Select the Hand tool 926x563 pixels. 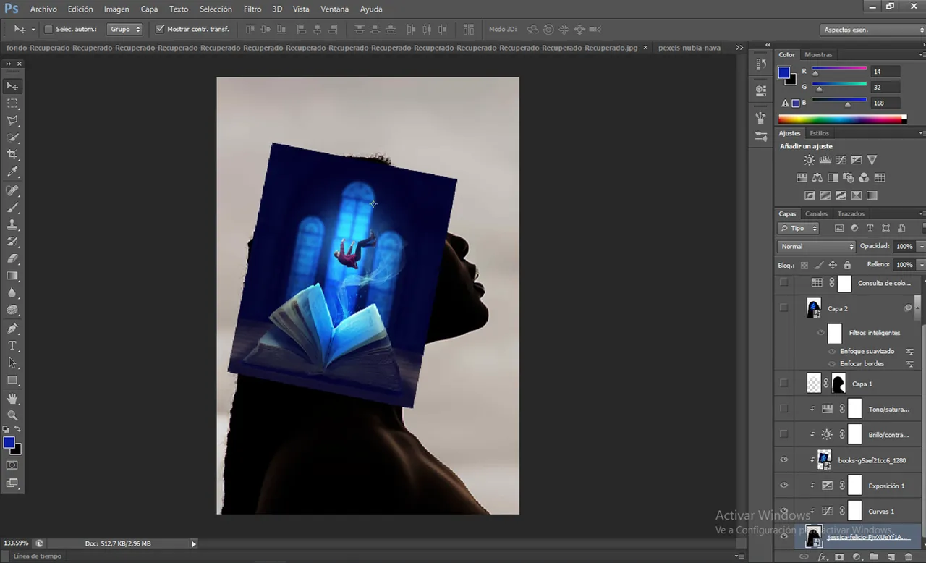12,398
